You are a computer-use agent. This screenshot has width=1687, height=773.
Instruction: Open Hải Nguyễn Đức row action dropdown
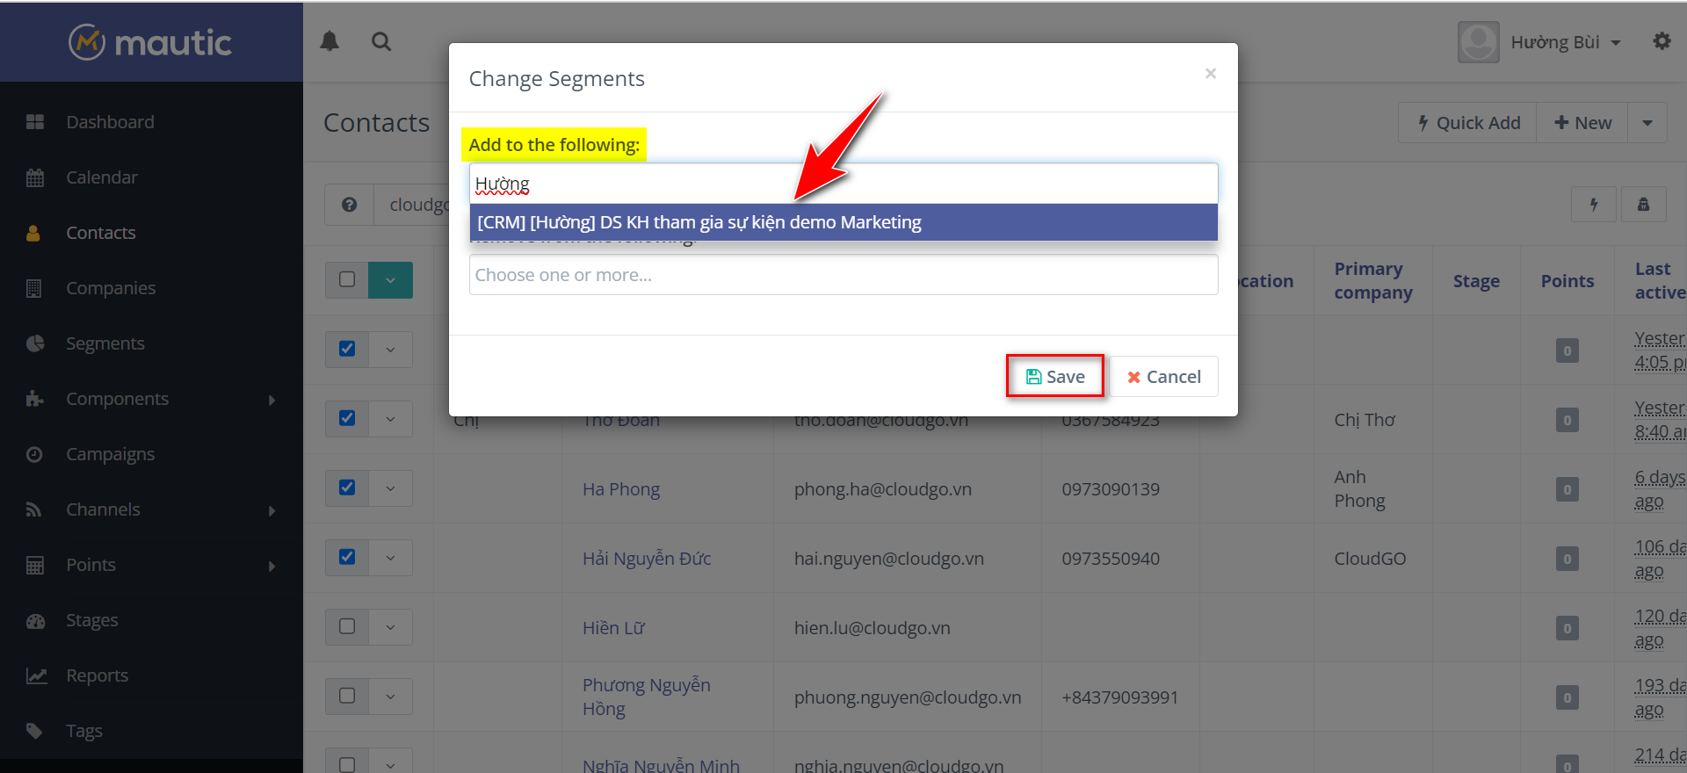click(390, 558)
